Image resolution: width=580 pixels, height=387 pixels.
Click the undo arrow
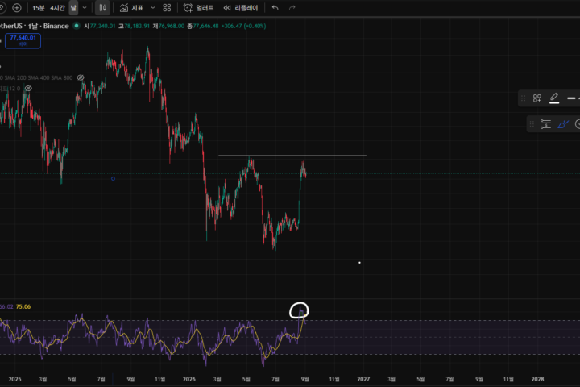(275, 8)
